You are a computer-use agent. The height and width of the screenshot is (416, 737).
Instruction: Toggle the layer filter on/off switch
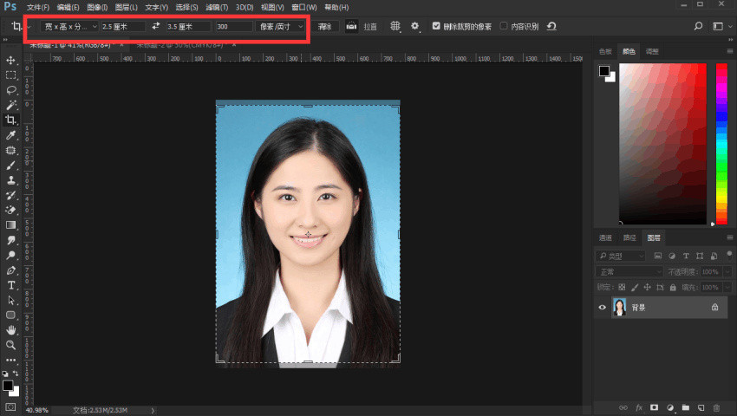729,256
